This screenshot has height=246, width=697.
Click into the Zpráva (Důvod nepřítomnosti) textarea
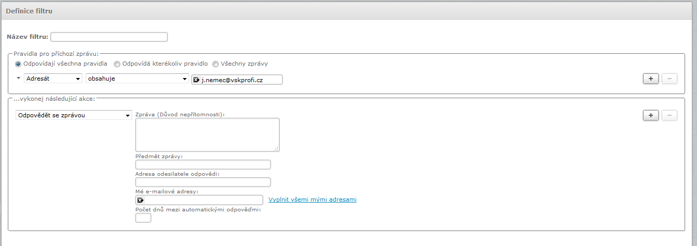point(207,134)
